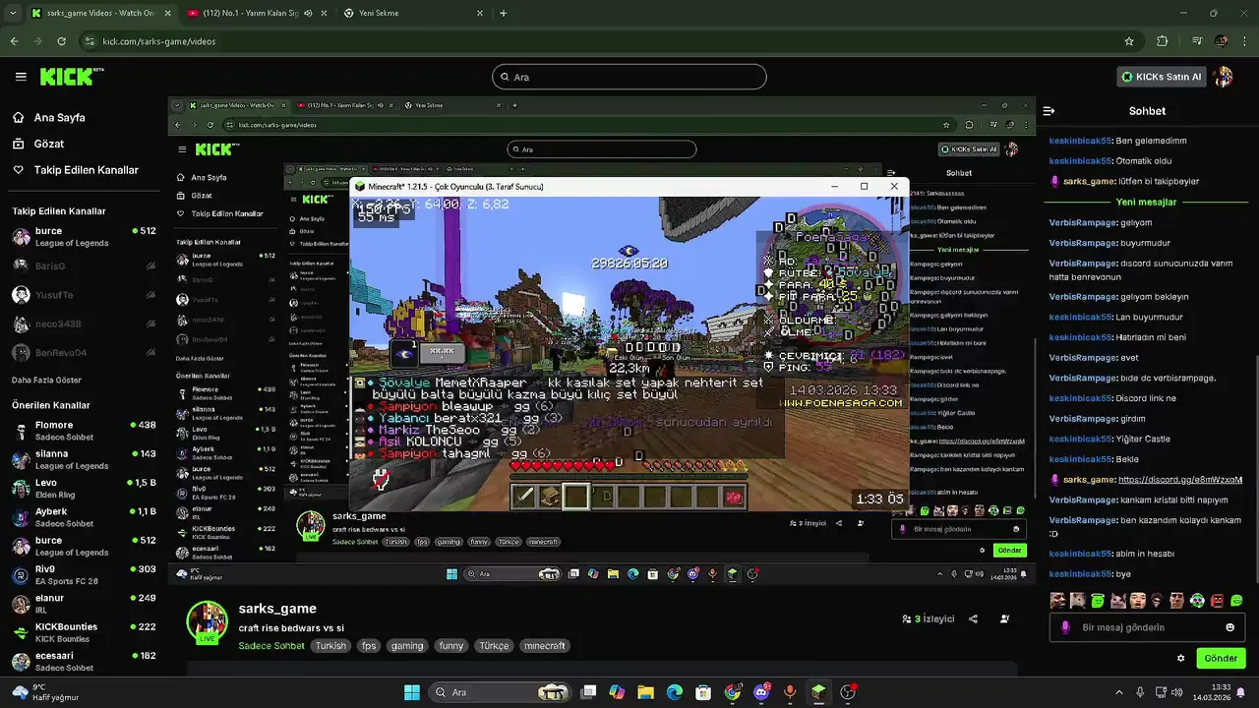The width and height of the screenshot is (1259, 708).
Task: Jump to Yeni mesajlar divider in chat
Action: point(1146,202)
